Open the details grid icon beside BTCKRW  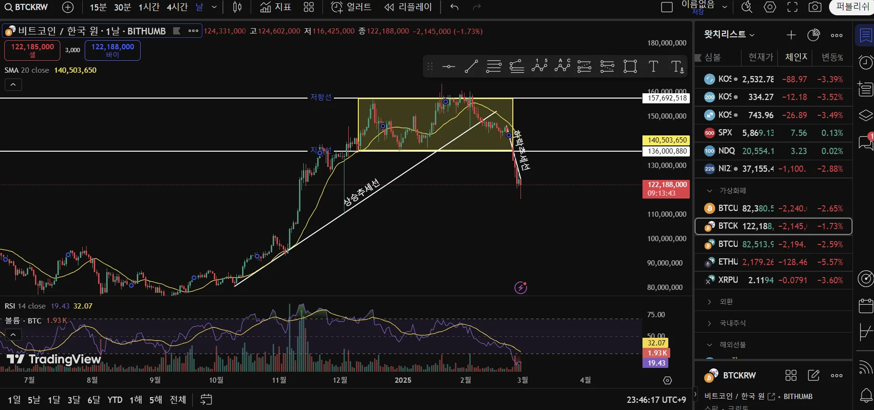click(791, 376)
